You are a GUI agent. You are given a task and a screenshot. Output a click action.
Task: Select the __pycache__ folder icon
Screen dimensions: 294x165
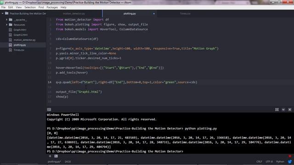tap(11, 19)
